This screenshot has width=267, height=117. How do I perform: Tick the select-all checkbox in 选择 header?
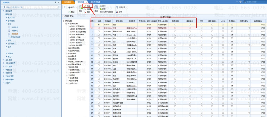pyautogui.click(x=96, y=21)
